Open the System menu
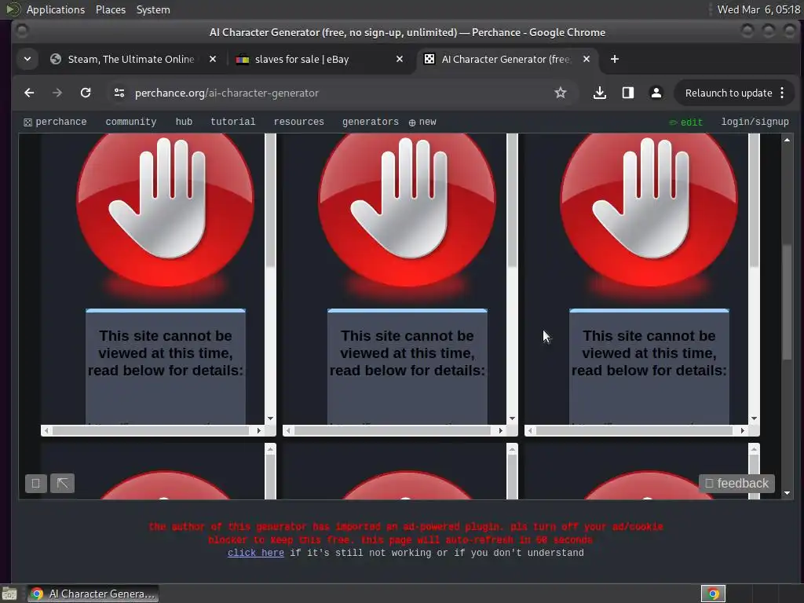This screenshot has height=603, width=804. [x=153, y=9]
